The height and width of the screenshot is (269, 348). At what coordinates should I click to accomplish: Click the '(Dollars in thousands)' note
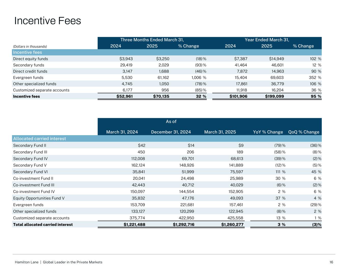(x=30, y=46)
